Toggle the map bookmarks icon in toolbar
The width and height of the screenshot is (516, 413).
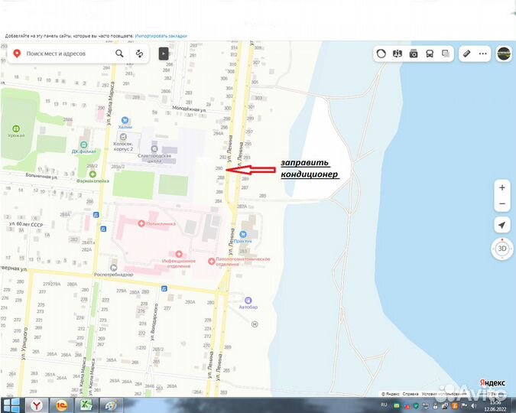398,54
